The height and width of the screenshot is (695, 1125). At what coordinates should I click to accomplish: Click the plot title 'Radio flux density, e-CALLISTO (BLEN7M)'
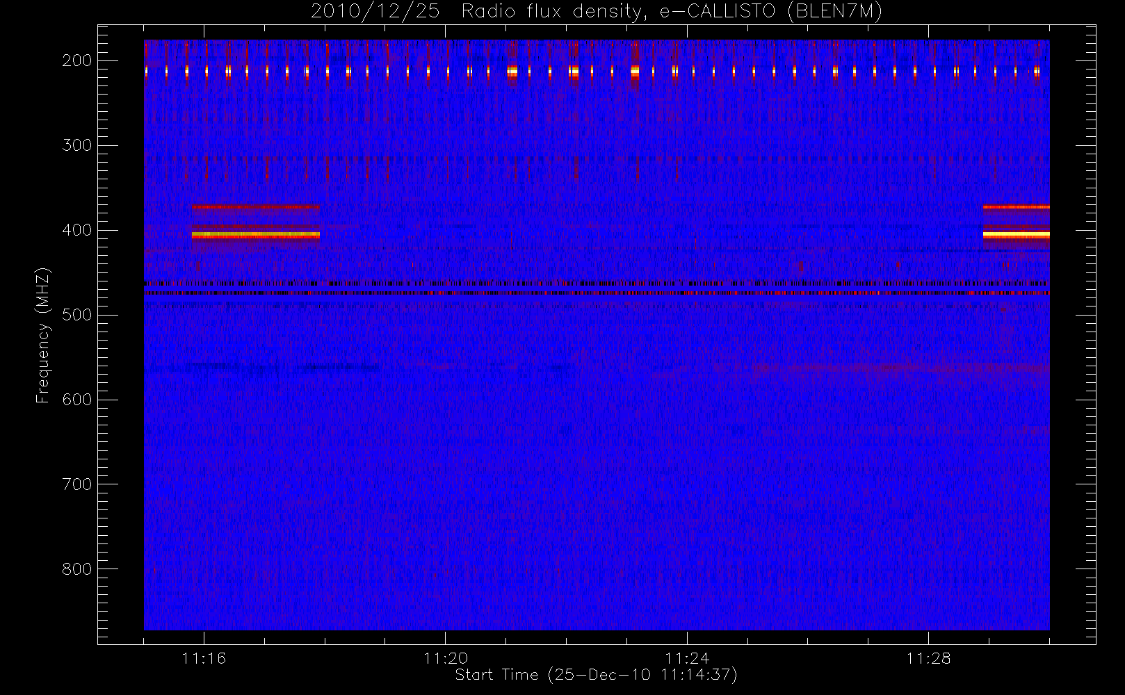(672, 11)
